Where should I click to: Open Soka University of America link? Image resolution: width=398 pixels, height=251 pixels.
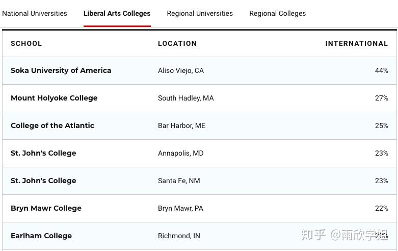(x=61, y=70)
